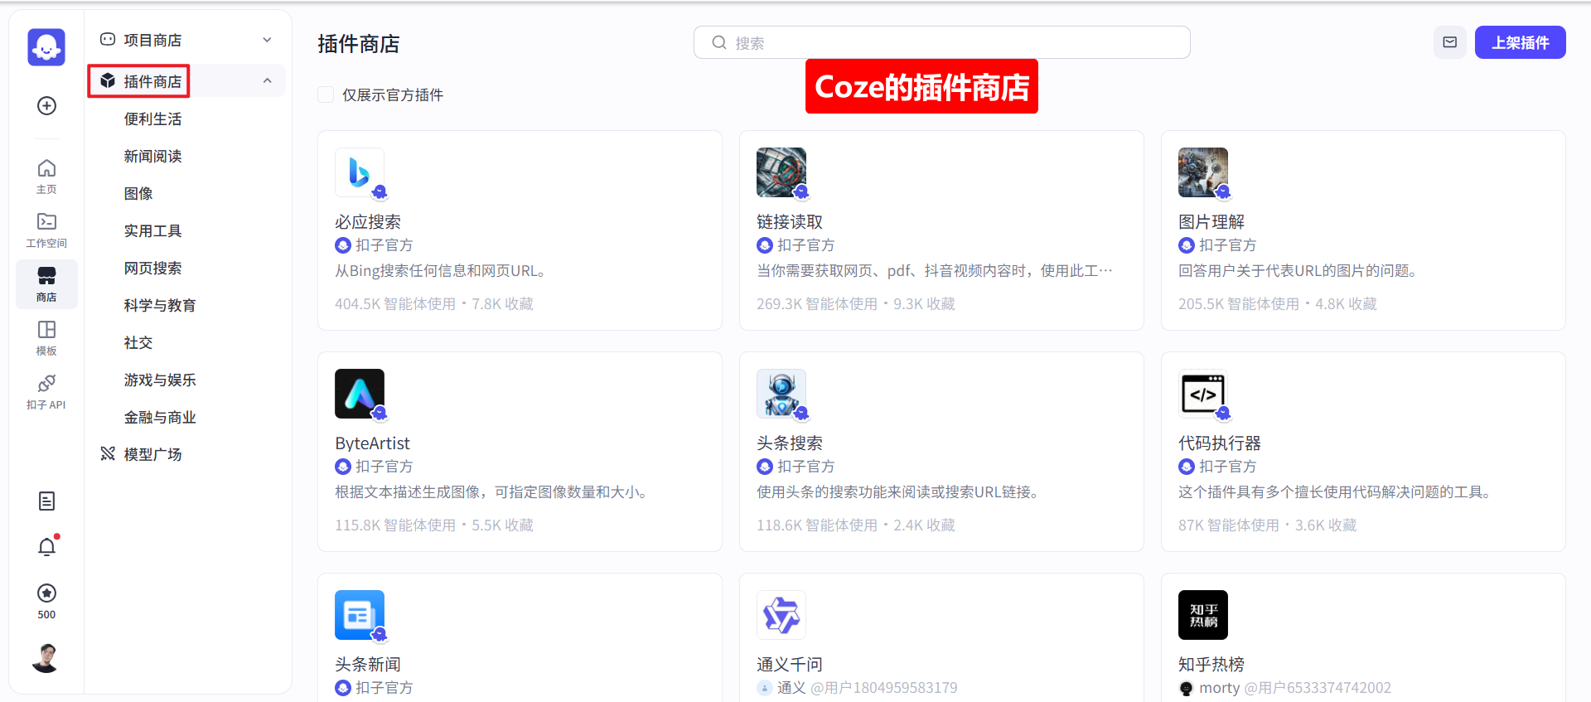Viewport: 1591px width, 702px height.
Task: Open the 图片理解 plugin title
Action: (1211, 221)
